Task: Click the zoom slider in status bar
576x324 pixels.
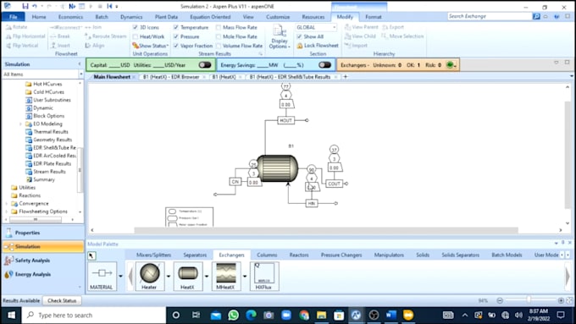Action: click(x=529, y=300)
